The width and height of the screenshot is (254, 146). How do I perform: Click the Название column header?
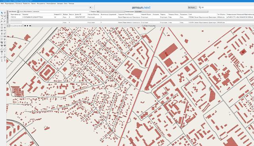pos(25,14)
